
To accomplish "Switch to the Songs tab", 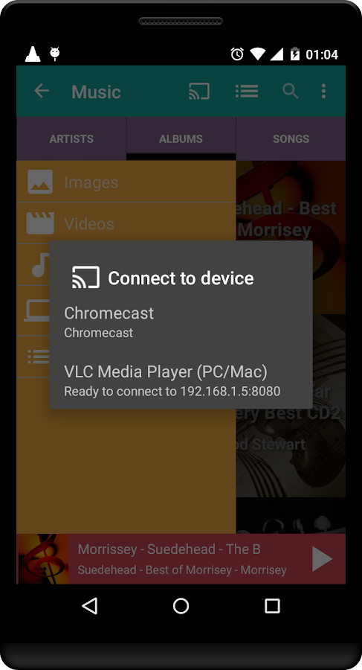I will click(x=291, y=139).
